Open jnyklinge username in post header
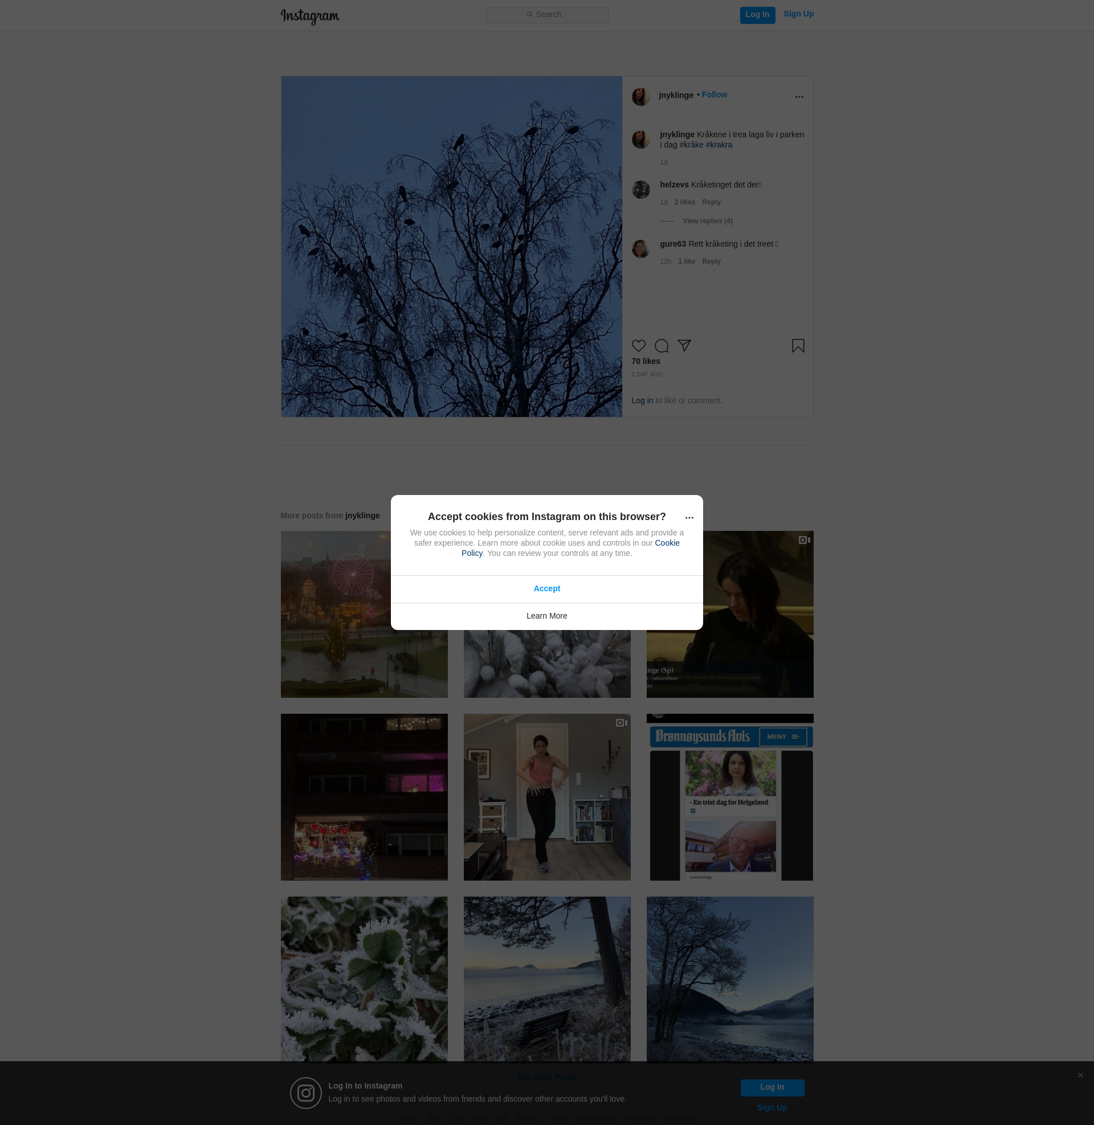The image size is (1094, 1125). (676, 95)
